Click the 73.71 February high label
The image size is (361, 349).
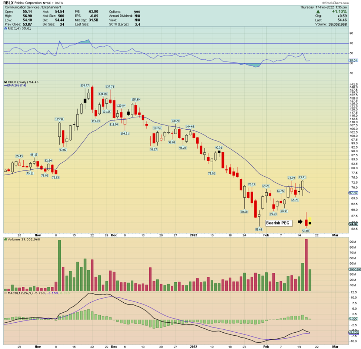302,177
